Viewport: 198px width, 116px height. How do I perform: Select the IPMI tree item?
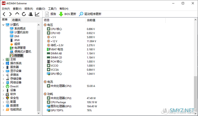(x=17, y=40)
